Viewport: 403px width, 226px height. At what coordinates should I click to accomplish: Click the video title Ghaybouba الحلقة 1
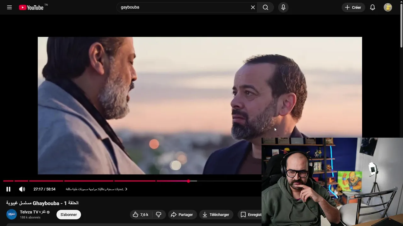42,203
